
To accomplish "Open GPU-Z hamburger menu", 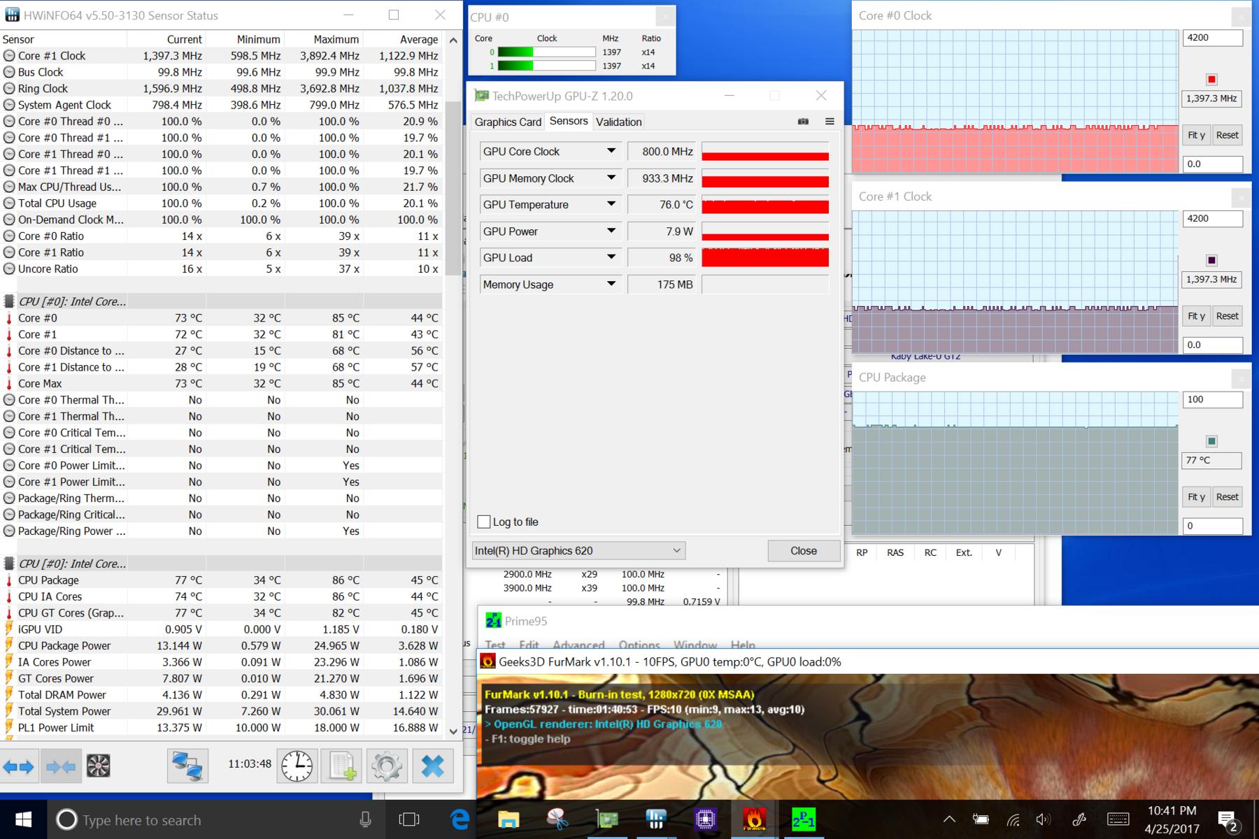I will click(x=830, y=122).
